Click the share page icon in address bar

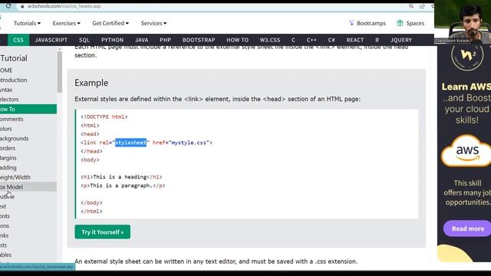(422, 6)
